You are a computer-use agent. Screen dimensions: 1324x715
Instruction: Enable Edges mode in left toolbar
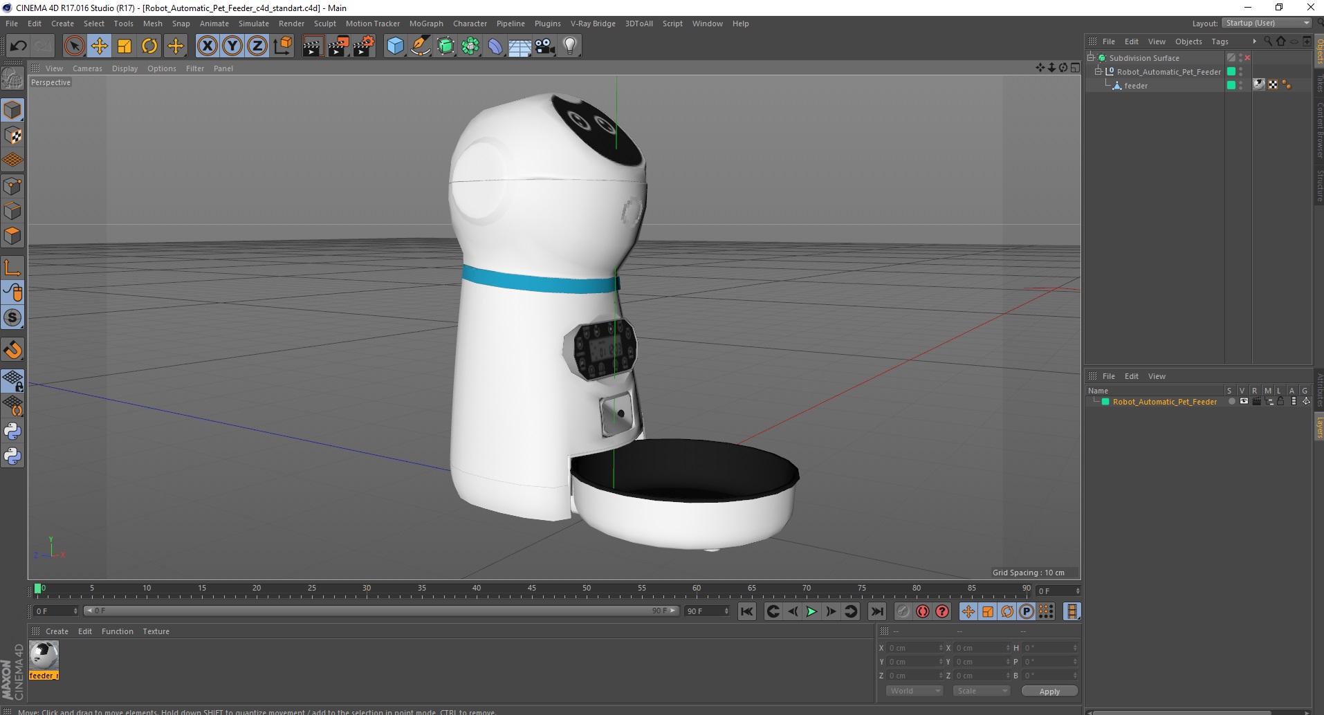point(12,211)
